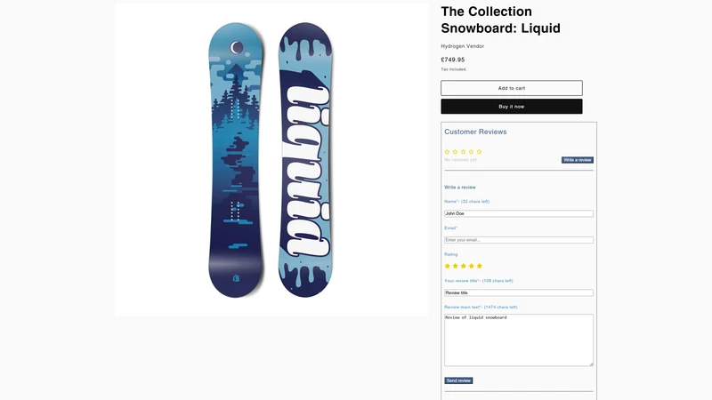Image resolution: width=712 pixels, height=400 pixels.
Task: Set rating to two stars
Action: coord(456,266)
